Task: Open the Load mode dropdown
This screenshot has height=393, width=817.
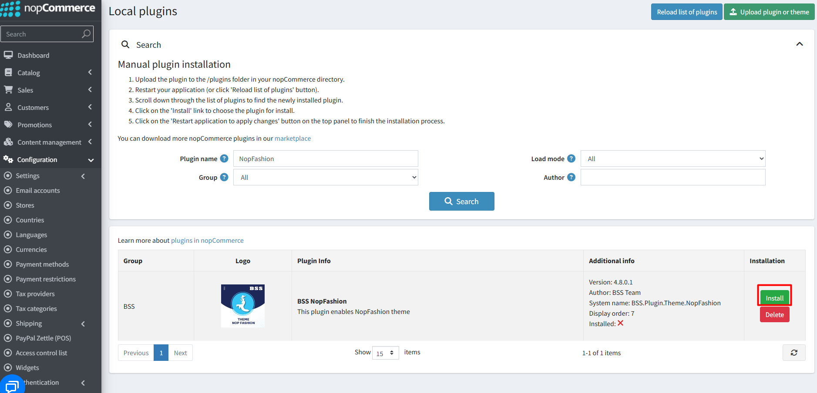Action: [673, 159]
